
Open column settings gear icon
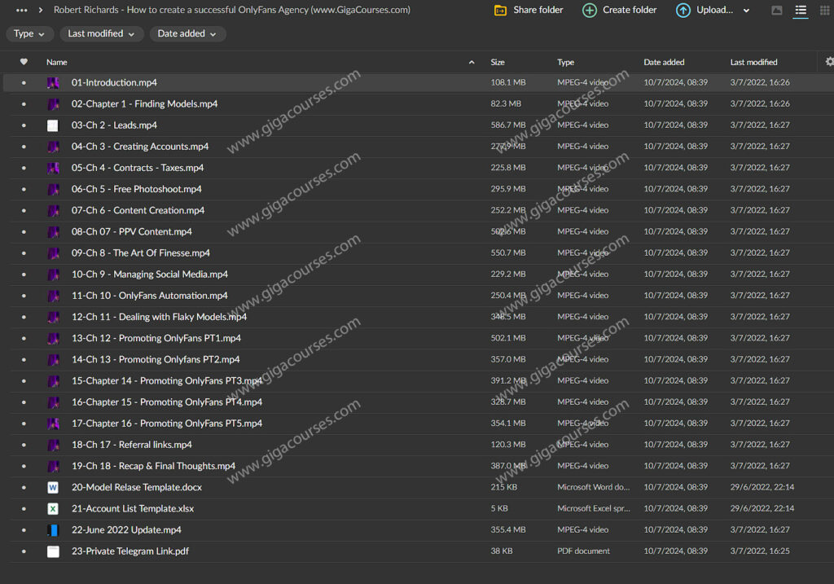coord(829,62)
